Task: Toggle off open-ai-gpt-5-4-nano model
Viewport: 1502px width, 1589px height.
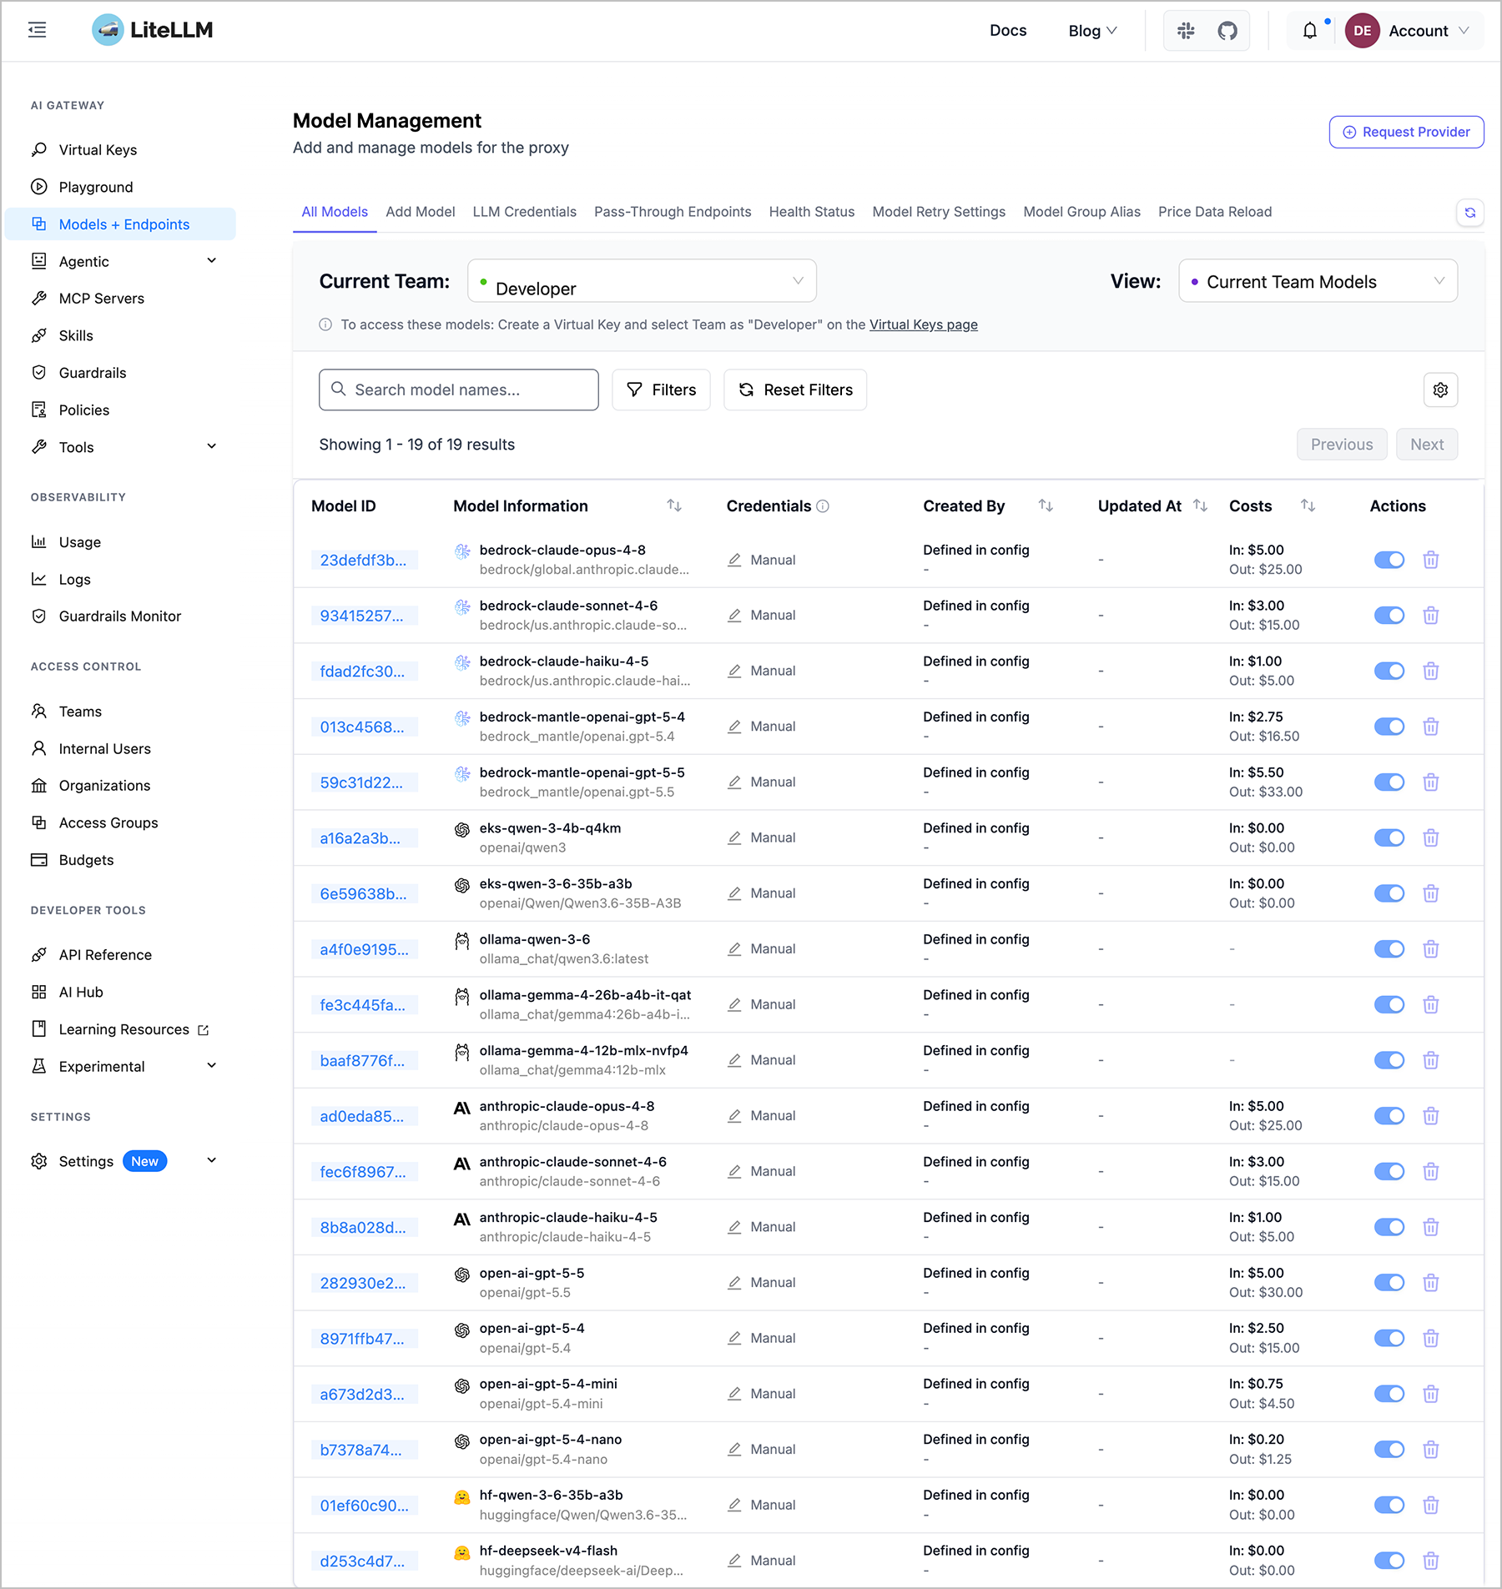Action: coord(1389,1450)
